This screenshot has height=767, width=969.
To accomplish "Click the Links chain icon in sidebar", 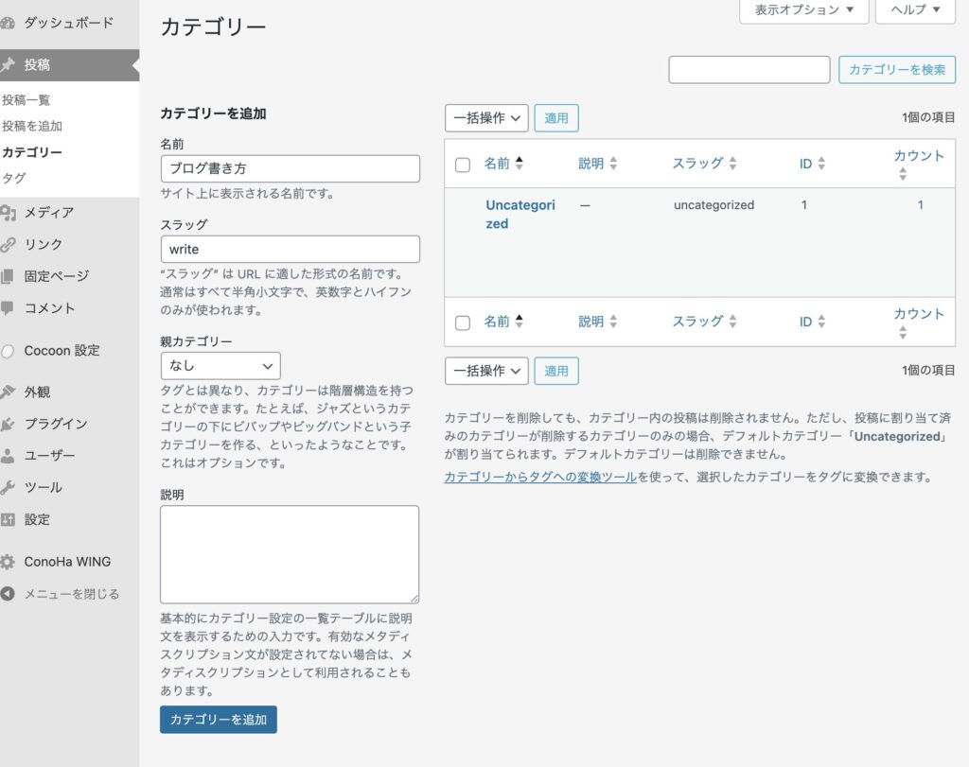I will pos(8,245).
